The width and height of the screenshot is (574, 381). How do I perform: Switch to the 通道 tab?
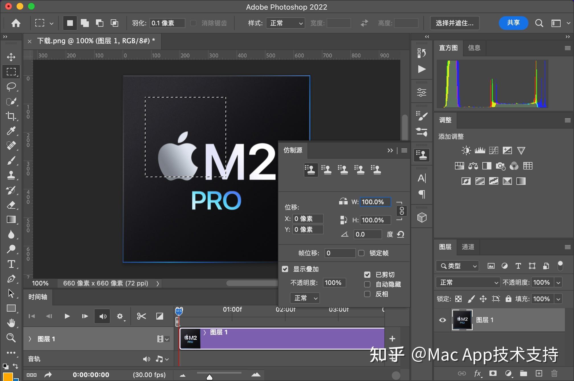[468, 247]
